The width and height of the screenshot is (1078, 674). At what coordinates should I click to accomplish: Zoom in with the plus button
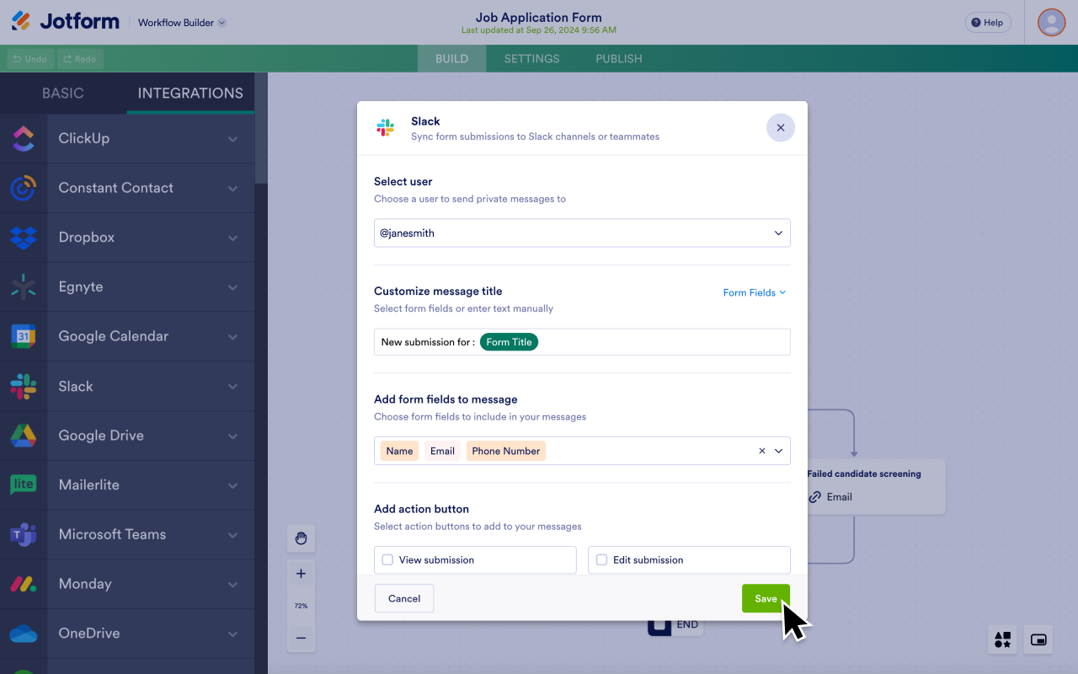[x=301, y=574]
